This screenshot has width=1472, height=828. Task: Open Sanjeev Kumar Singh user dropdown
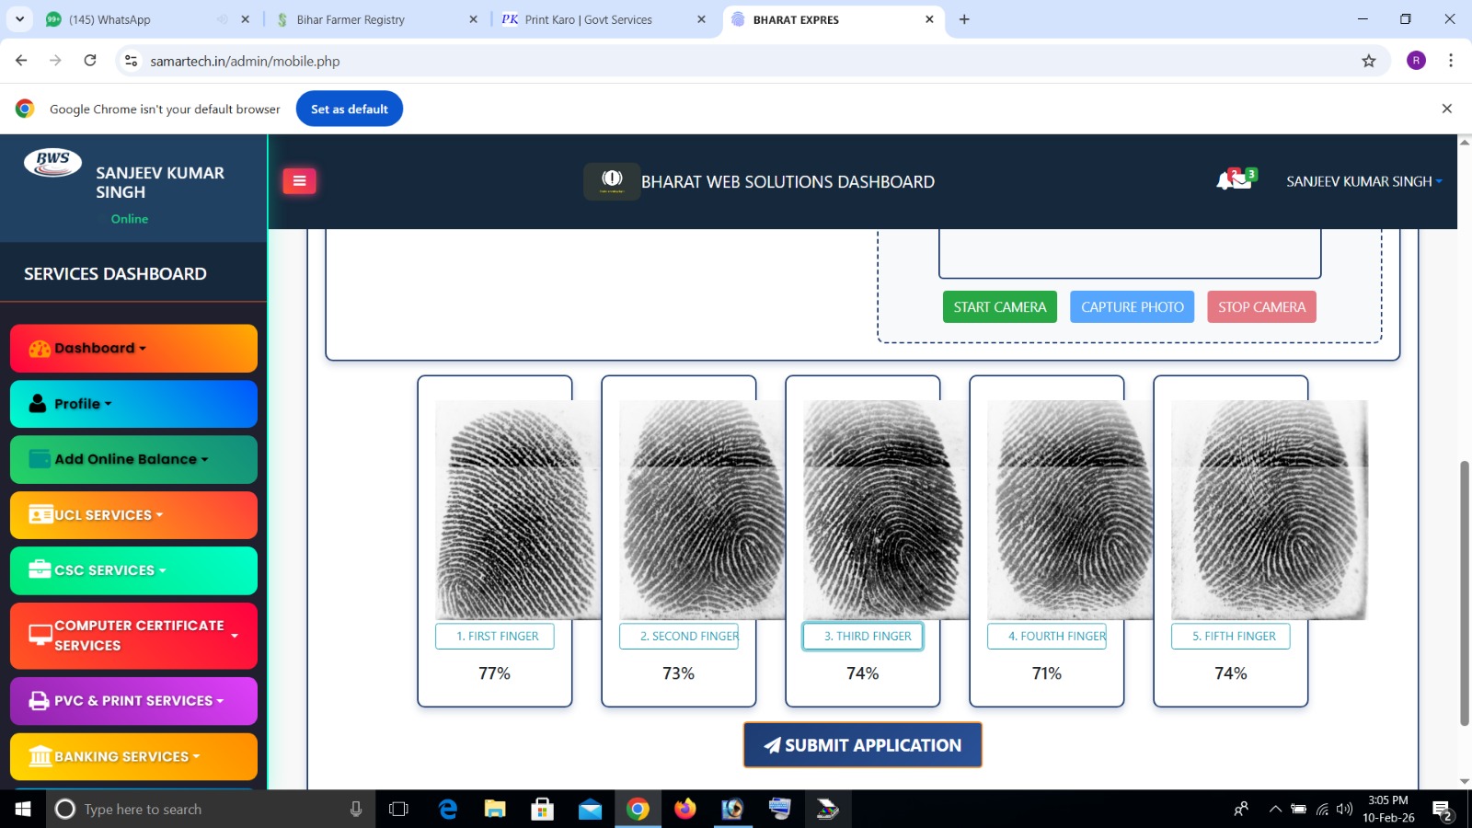tap(1363, 181)
